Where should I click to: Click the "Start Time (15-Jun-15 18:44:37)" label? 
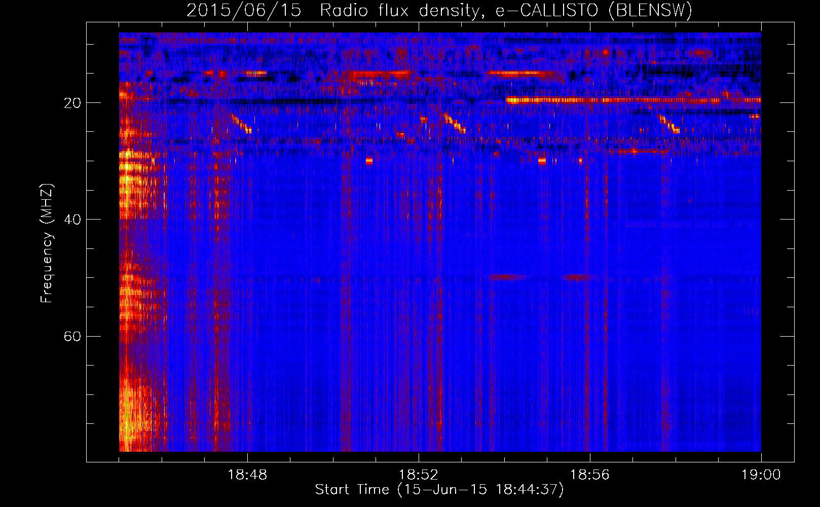[439, 490]
